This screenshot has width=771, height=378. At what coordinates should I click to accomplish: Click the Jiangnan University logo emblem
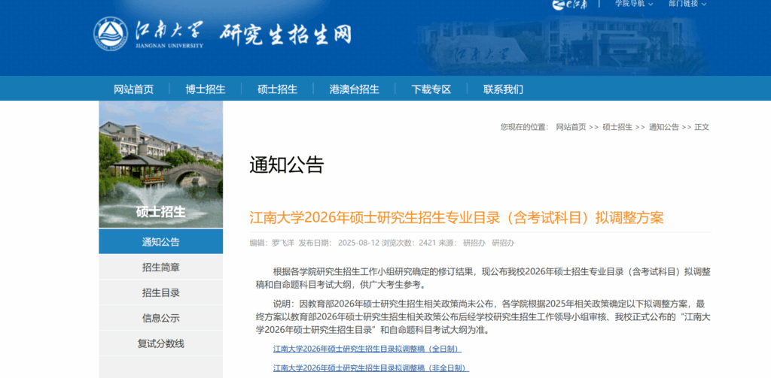point(111,34)
